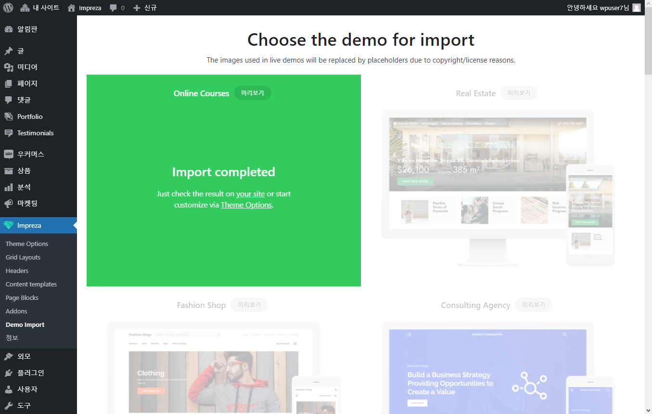Open 정보 submenu item
This screenshot has width=652, height=414.
click(12, 338)
